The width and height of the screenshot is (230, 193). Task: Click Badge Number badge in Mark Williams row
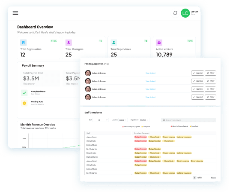click(x=140, y=157)
